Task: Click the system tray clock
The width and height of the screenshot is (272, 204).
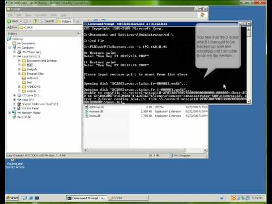Action: click(257, 198)
